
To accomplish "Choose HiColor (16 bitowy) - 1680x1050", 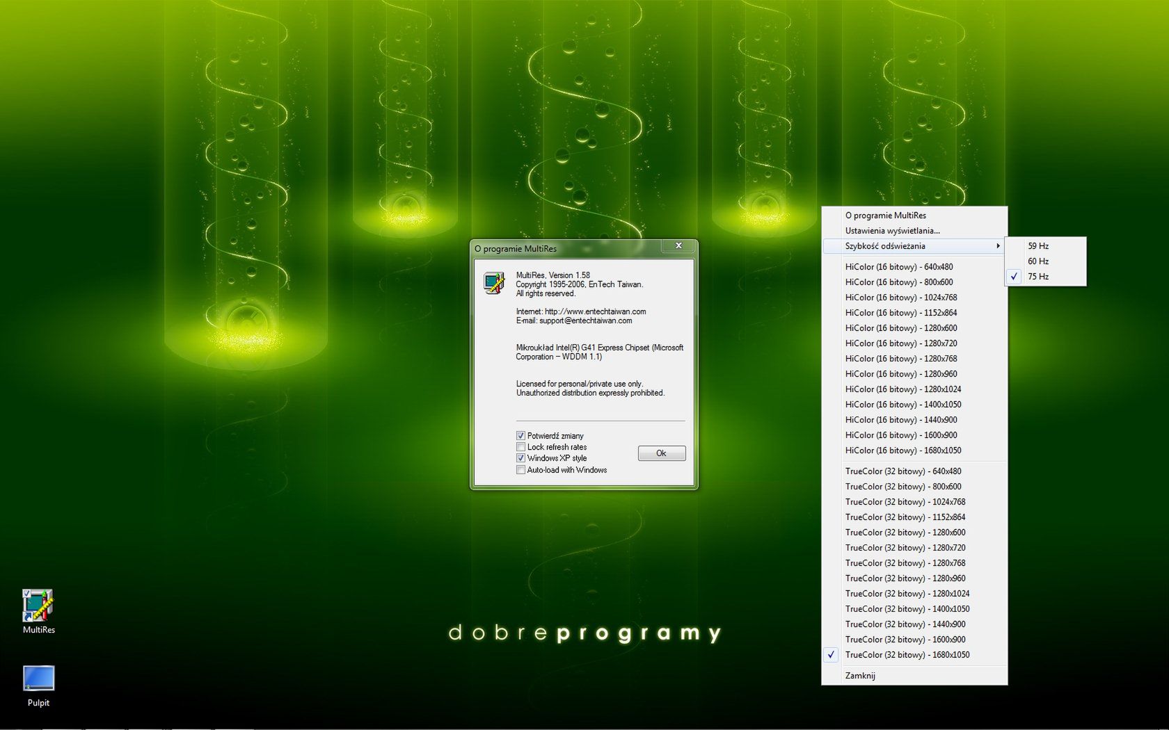I will 914,451.
